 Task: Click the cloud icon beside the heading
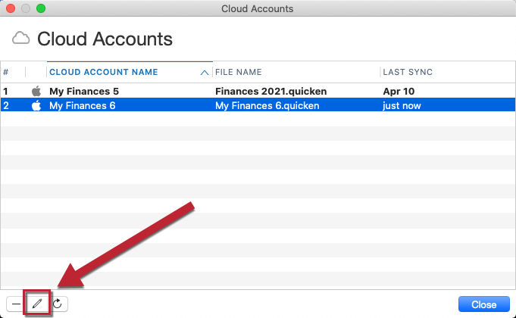(x=20, y=39)
